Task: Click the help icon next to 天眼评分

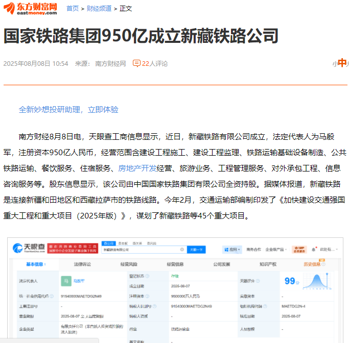Action: [x=258, y=281]
